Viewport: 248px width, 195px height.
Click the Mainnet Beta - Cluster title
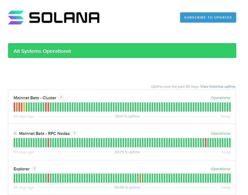(35, 98)
